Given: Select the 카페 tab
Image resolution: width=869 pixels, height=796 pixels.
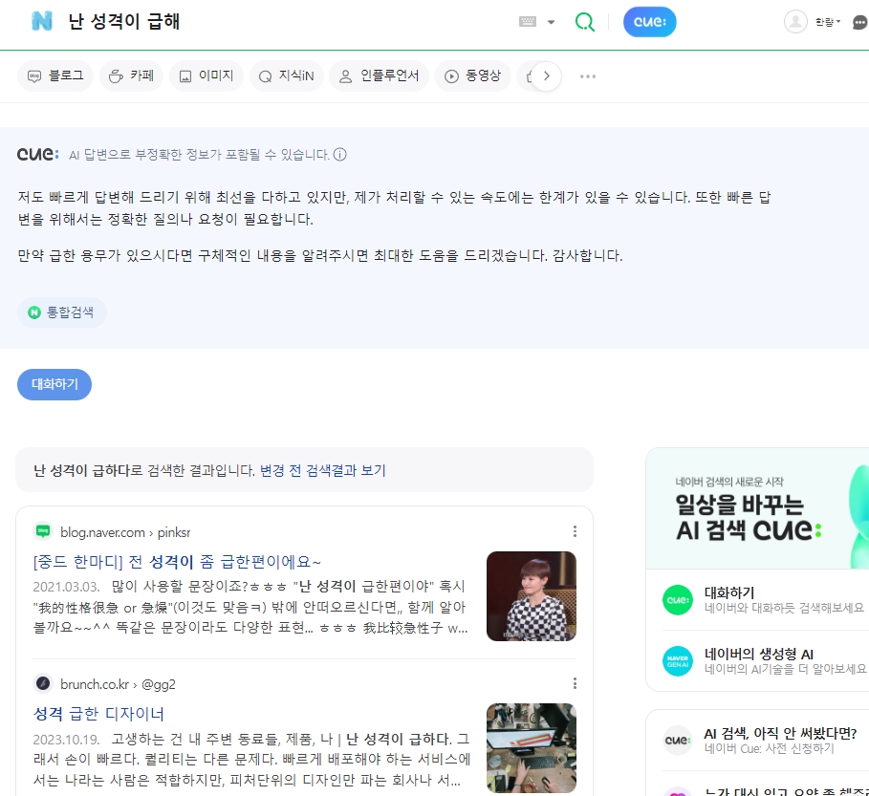Looking at the screenshot, I should pos(131,75).
